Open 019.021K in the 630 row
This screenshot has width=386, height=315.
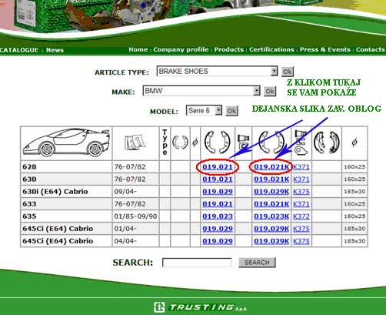coord(271,179)
